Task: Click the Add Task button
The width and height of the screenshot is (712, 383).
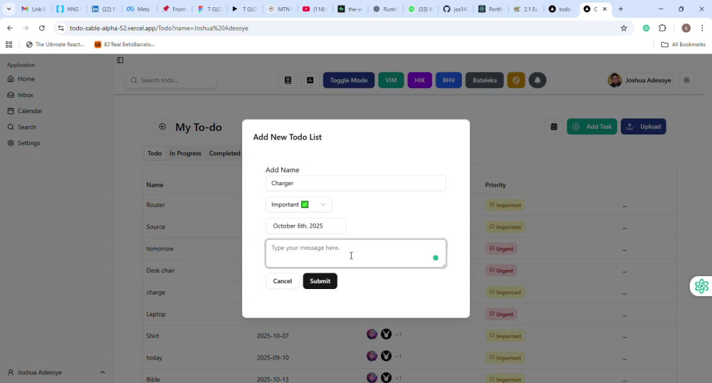Action: point(592,127)
